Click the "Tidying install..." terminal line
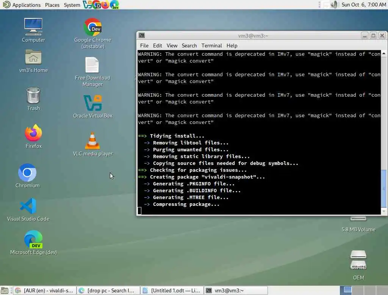The image size is (388, 295). [177, 136]
